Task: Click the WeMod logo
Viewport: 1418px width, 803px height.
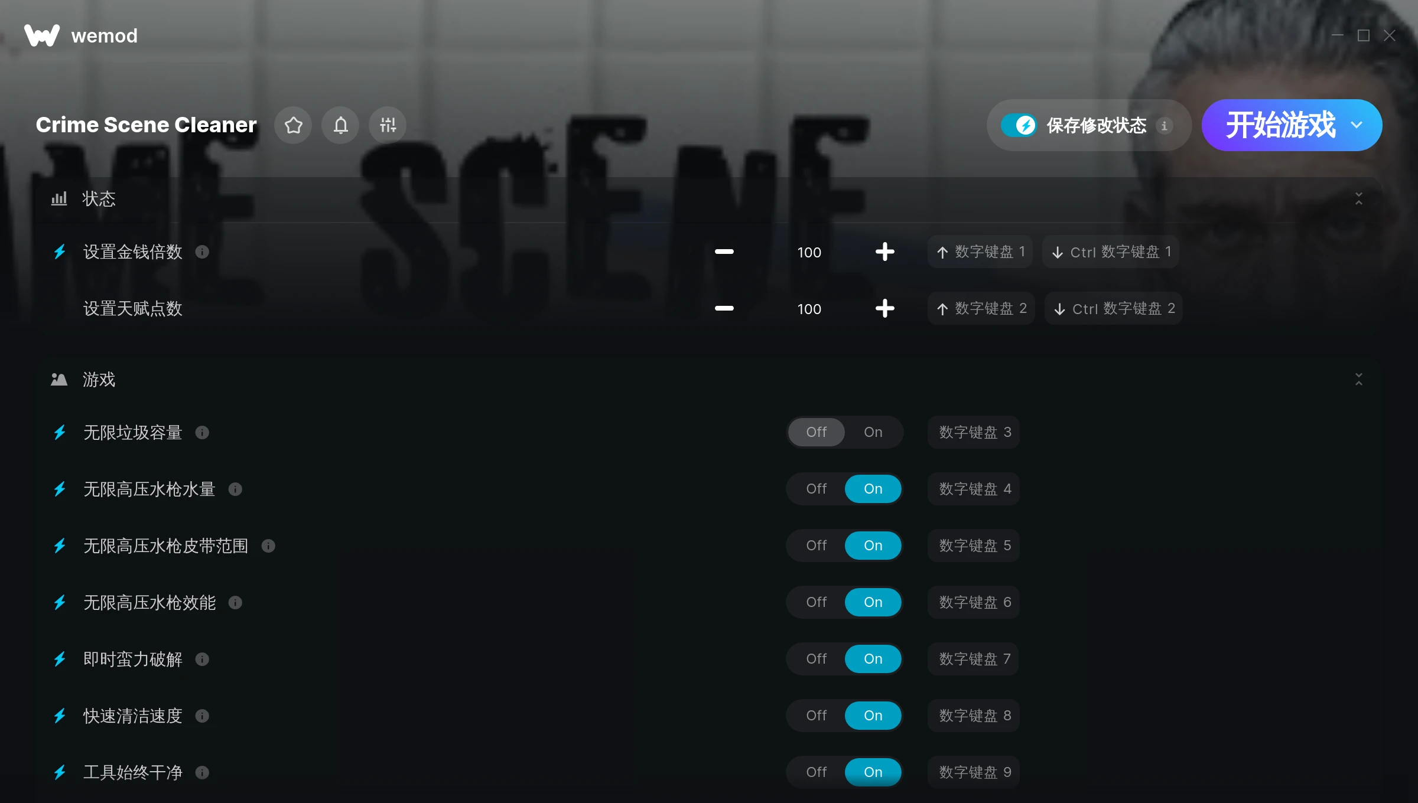Action: click(42, 35)
